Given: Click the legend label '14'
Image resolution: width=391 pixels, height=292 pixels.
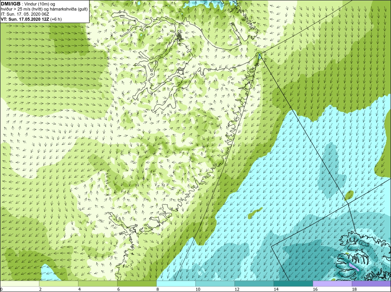Looking at the screenshot, I should tap(276, 289).
